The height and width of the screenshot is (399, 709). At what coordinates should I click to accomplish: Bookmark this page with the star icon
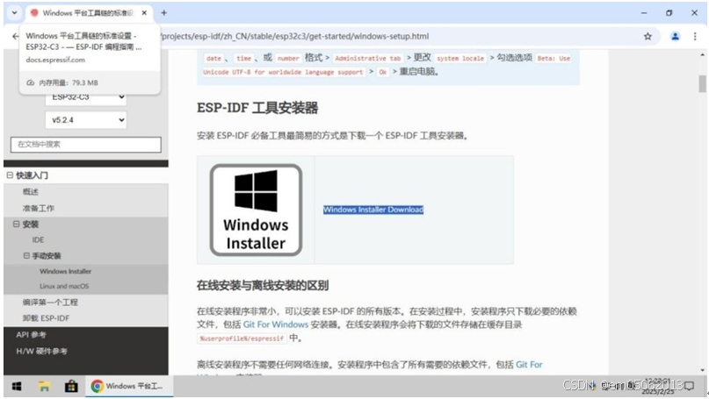[648, 36]
